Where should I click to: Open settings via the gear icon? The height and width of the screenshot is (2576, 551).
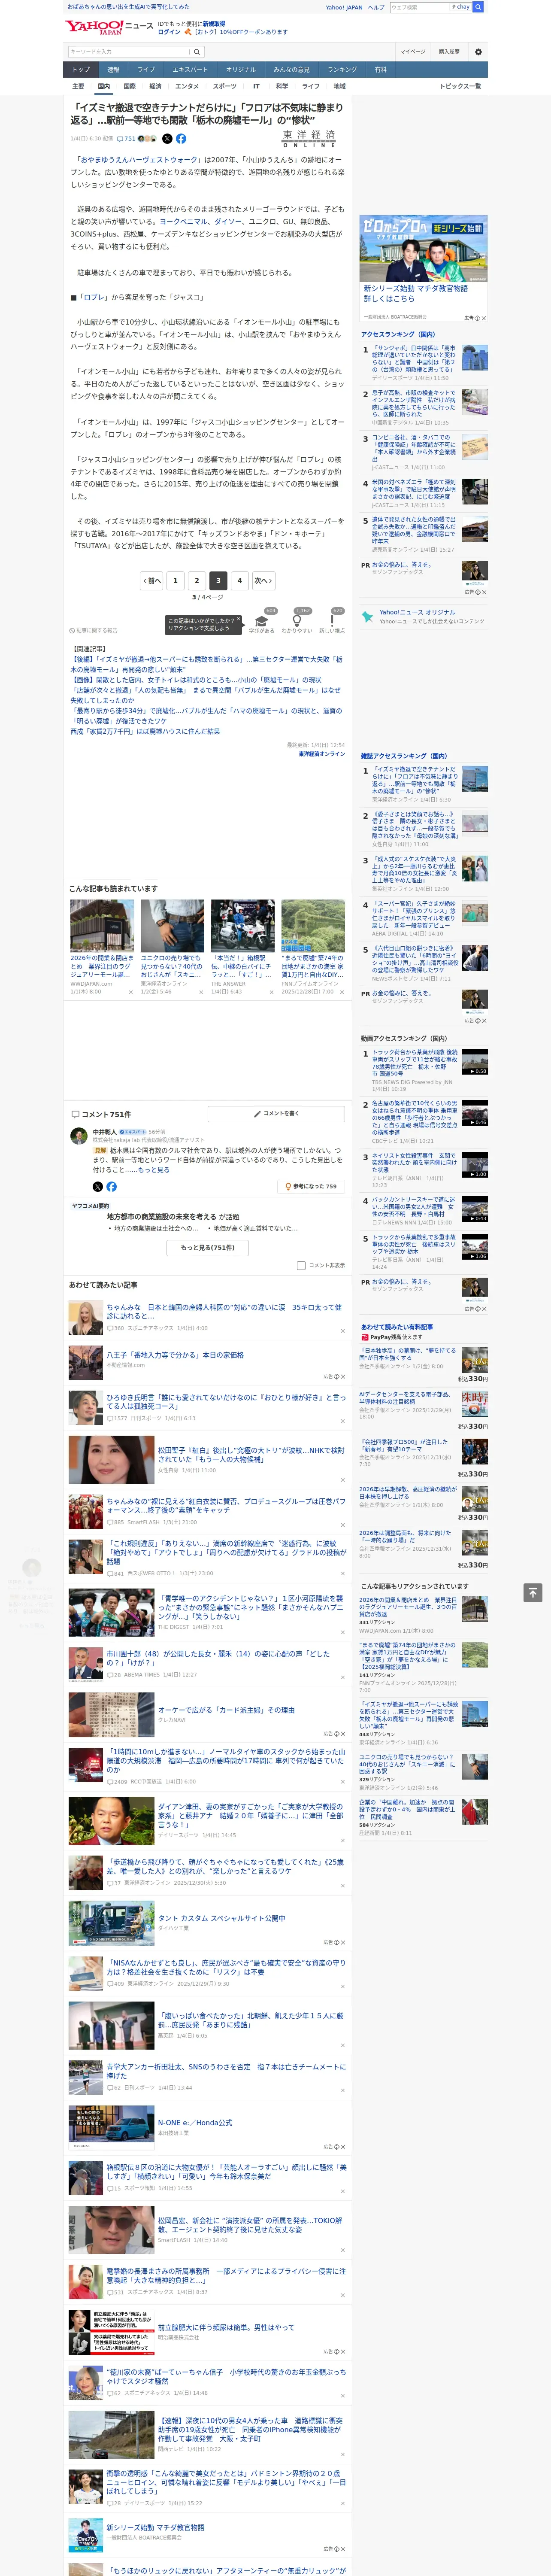pyautogui.click(x=478, y=52)
